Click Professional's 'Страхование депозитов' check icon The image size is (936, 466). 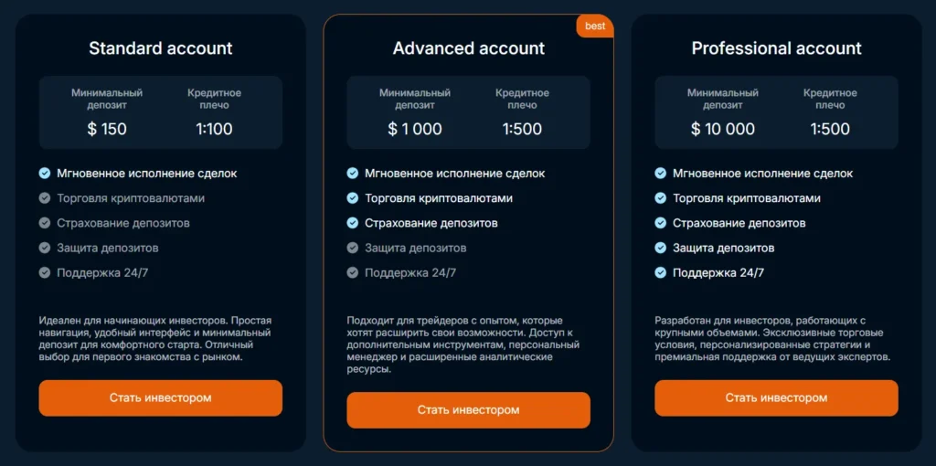[661, 223]
